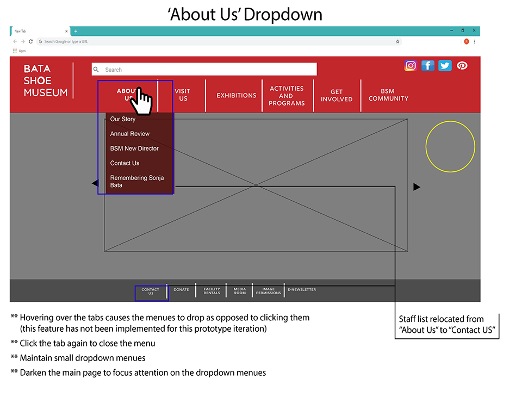Click the footer Media Room link
The height and width of the screenshot is (397, 522).
(240, 291)
